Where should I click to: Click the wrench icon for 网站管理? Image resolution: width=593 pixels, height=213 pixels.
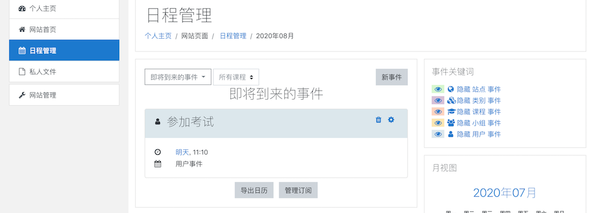click(x=22, y=95)
